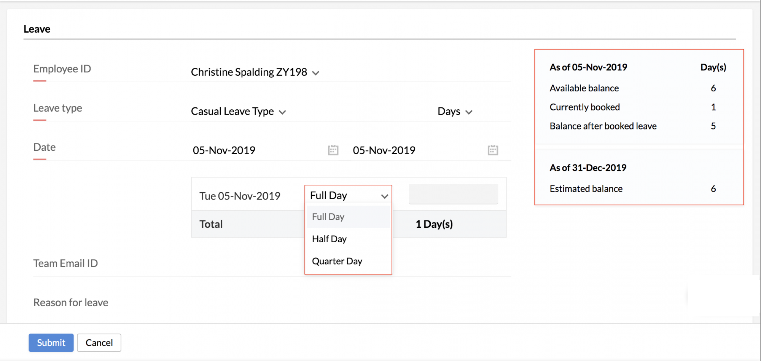
Task: Click the Leave type label
Action: [57, 108]
